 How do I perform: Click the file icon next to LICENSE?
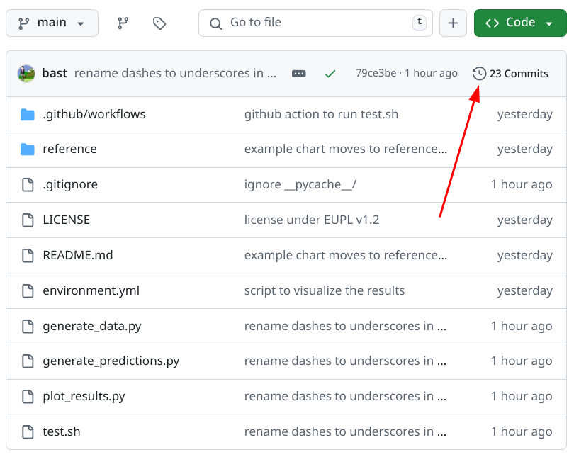28,220
